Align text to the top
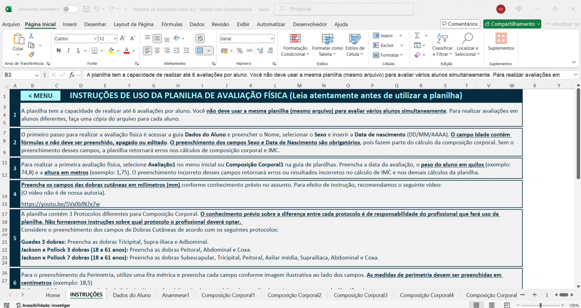 tap(147, 38)
